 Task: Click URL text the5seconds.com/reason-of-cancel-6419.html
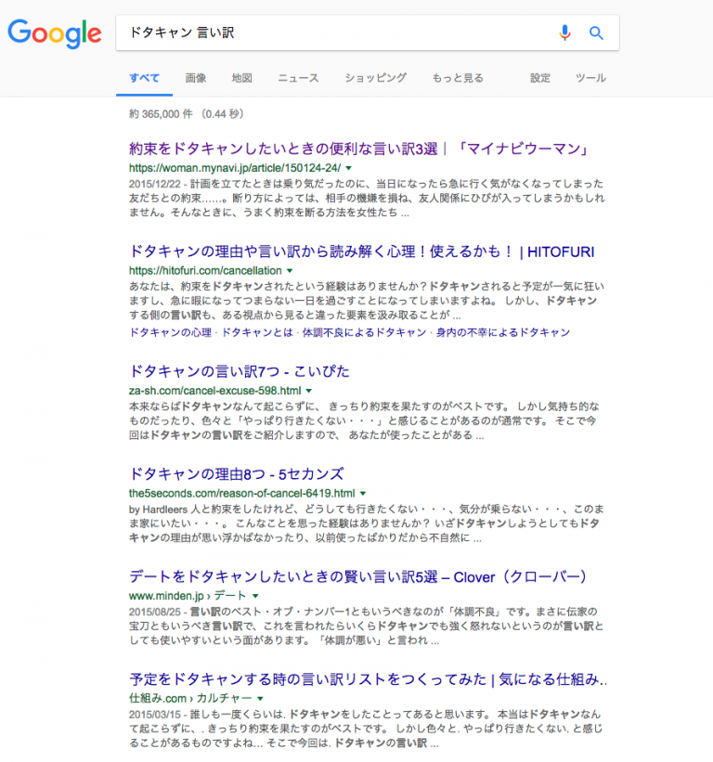click(242, 493)
